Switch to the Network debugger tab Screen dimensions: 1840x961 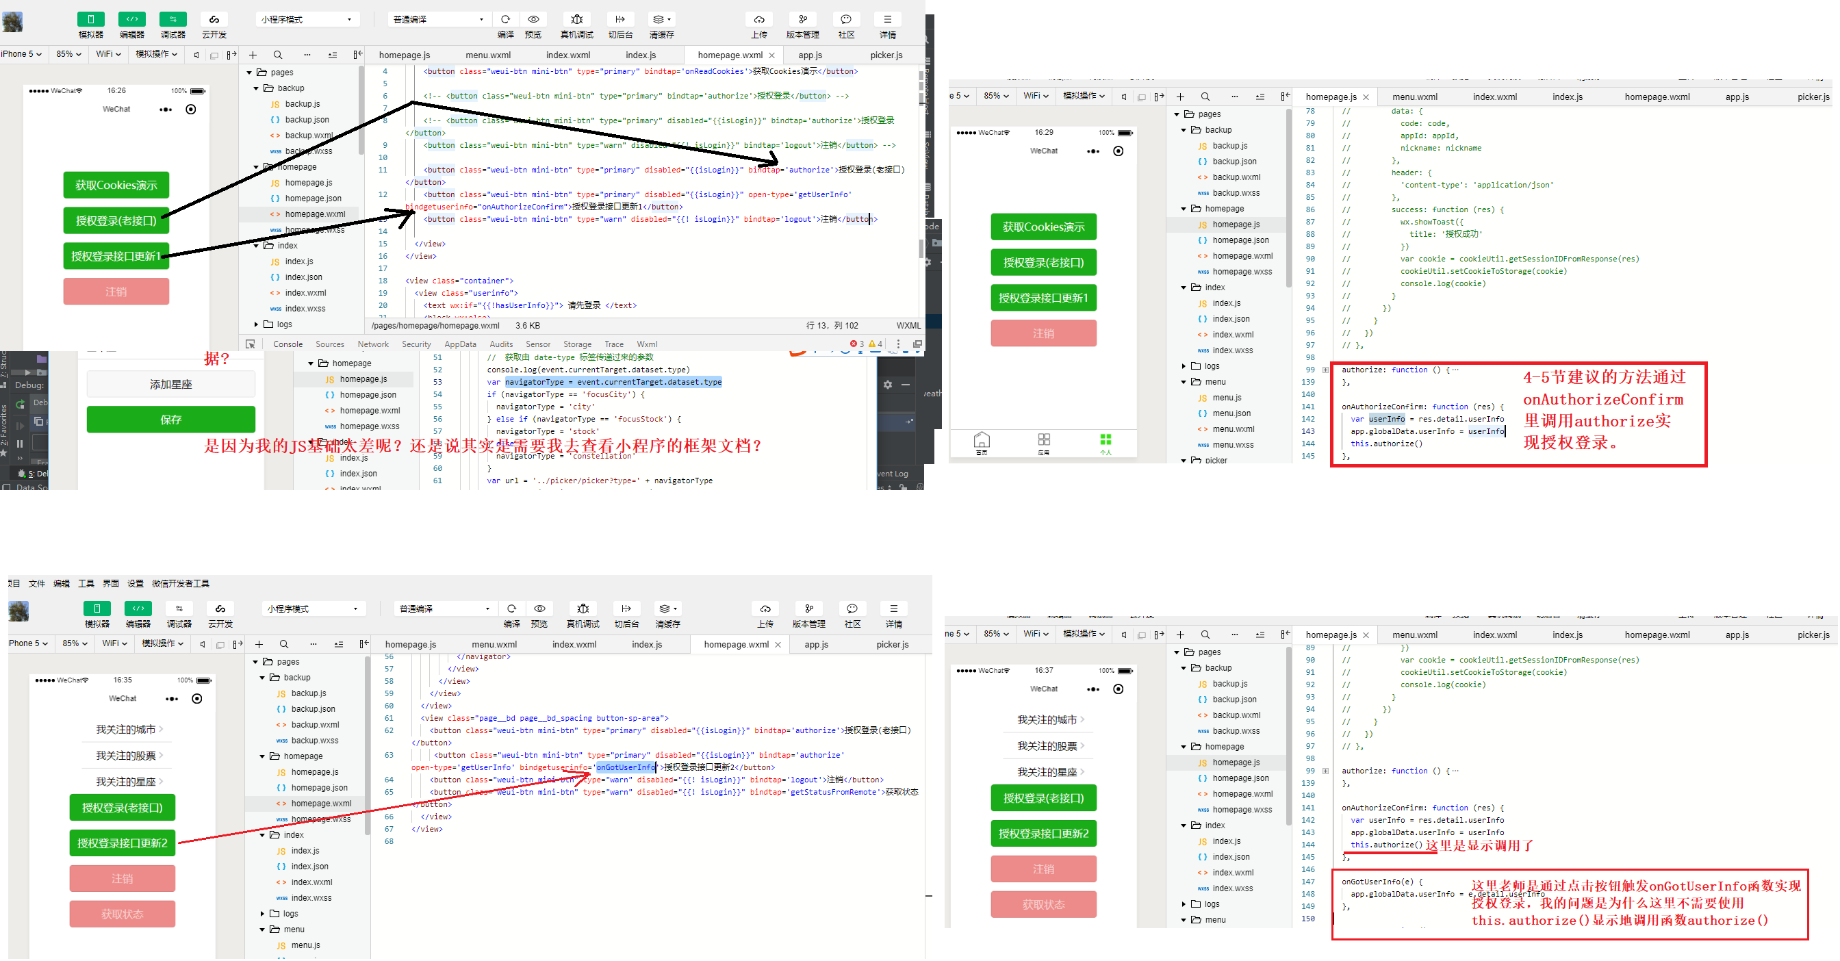pos(373,344)
